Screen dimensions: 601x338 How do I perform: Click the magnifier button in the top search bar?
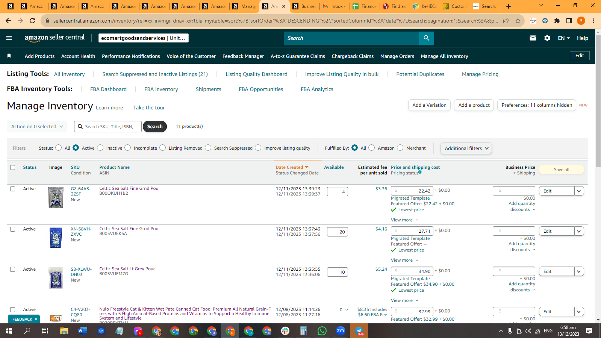[x=426, y=38]
